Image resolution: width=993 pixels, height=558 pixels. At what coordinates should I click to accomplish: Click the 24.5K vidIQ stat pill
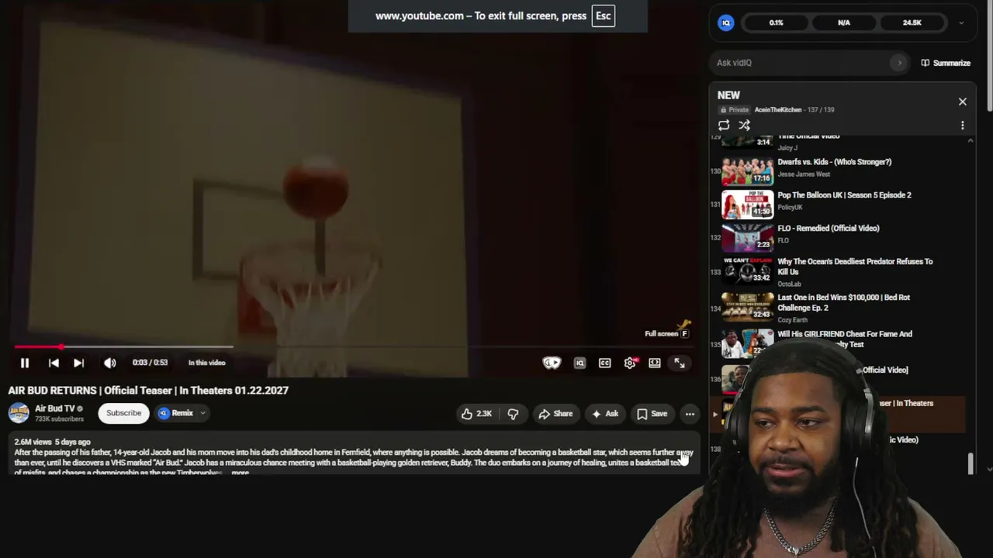pos(912,22)
